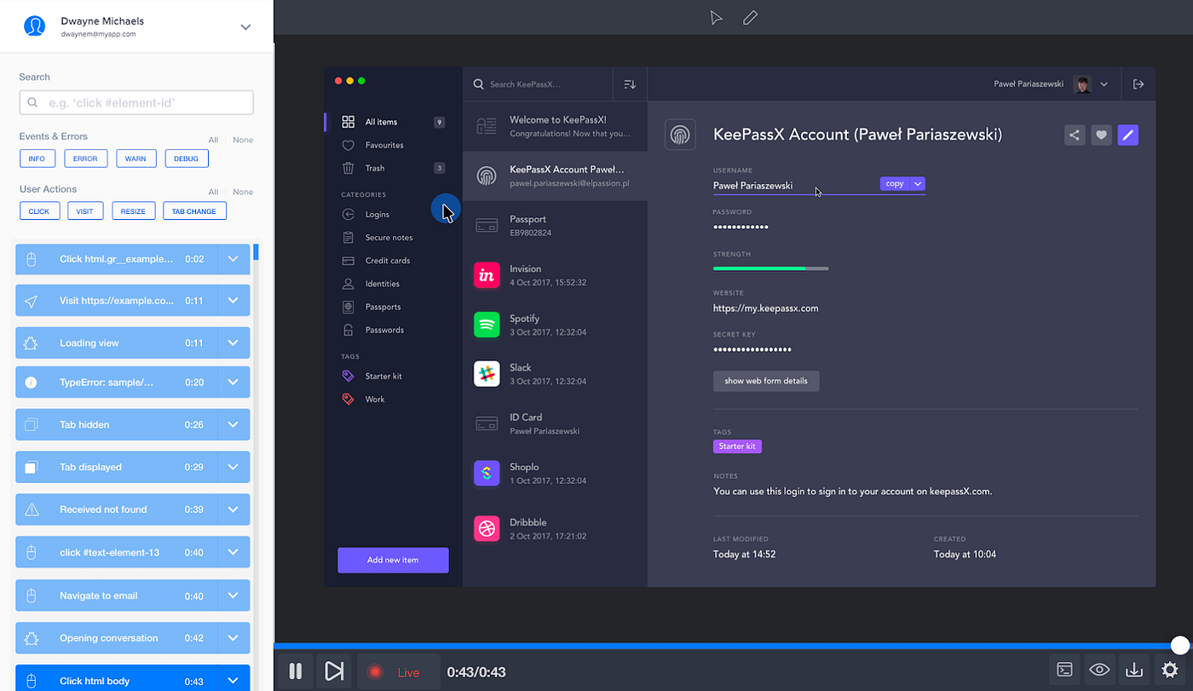
Task: Open the Slack entry
Action: pos(555,374)
